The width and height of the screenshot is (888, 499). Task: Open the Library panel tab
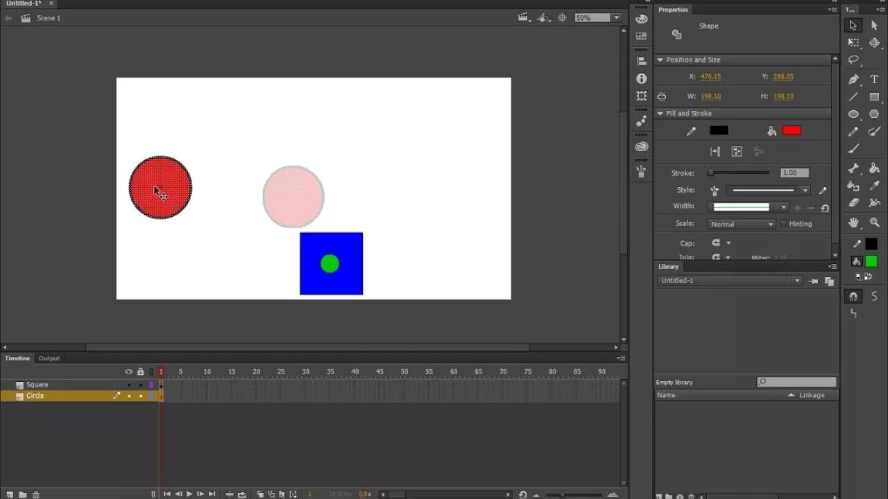[x=669, y=267]
